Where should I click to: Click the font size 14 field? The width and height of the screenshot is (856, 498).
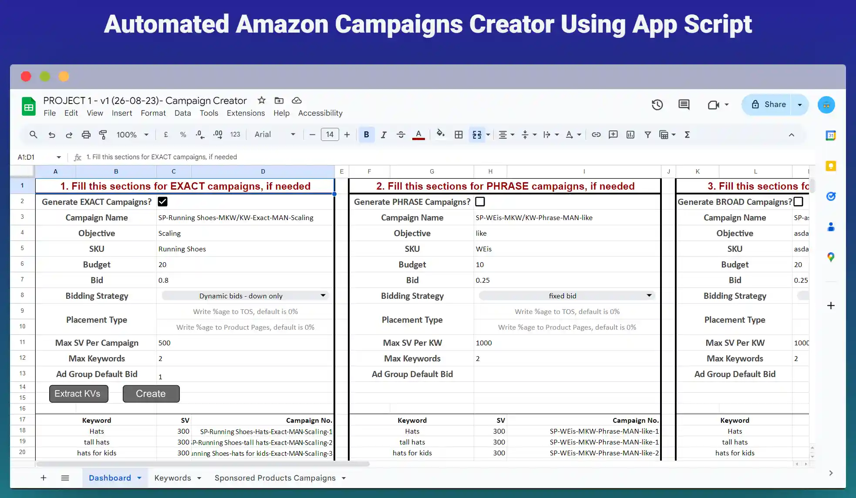tap(330, 135)
